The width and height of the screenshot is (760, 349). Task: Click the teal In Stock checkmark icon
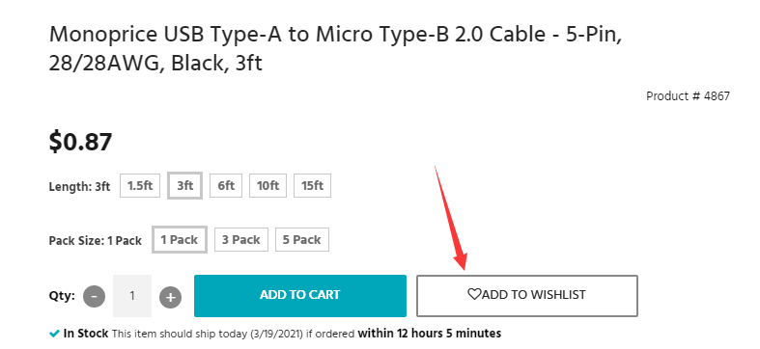point(54,334)
